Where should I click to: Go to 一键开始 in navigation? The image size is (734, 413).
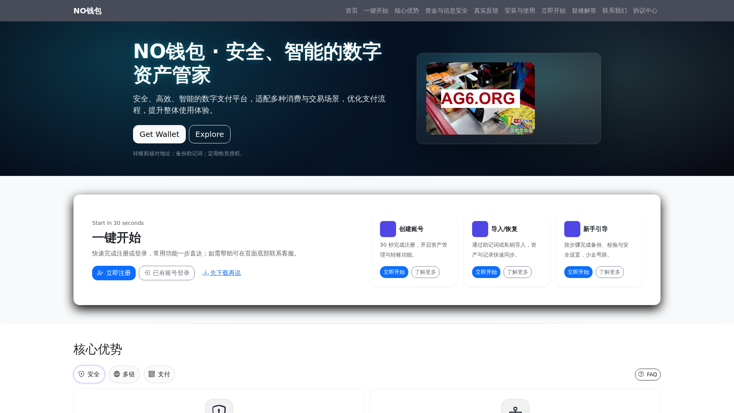(x=376, y=11)
